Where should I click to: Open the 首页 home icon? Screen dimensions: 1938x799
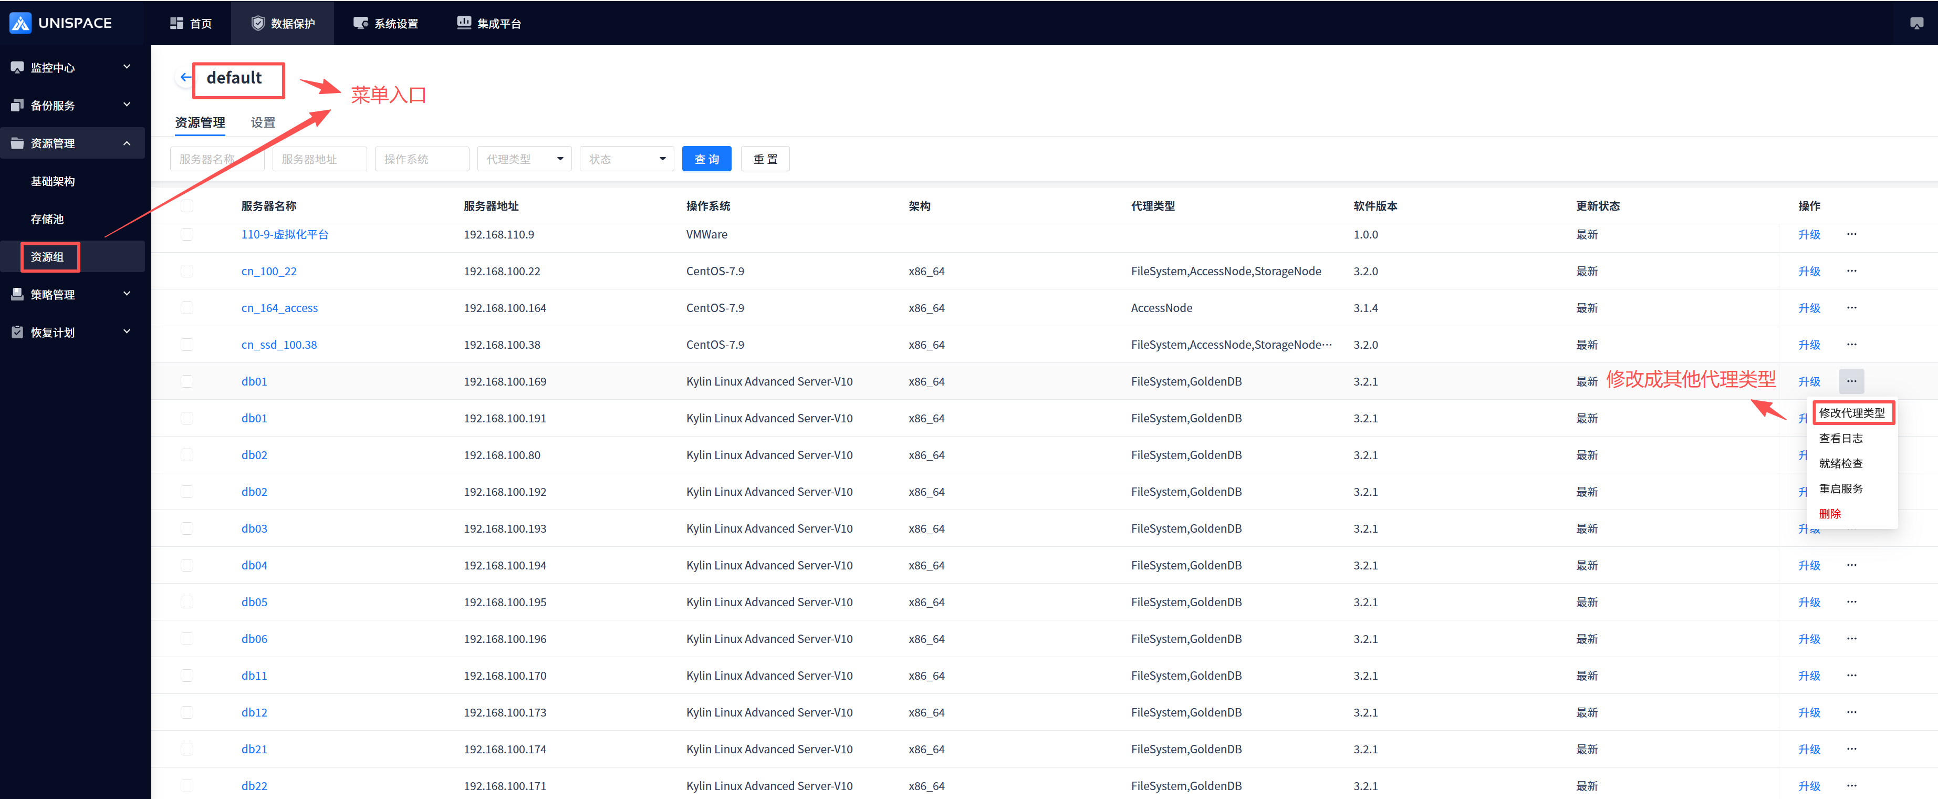tap(177, 23)
